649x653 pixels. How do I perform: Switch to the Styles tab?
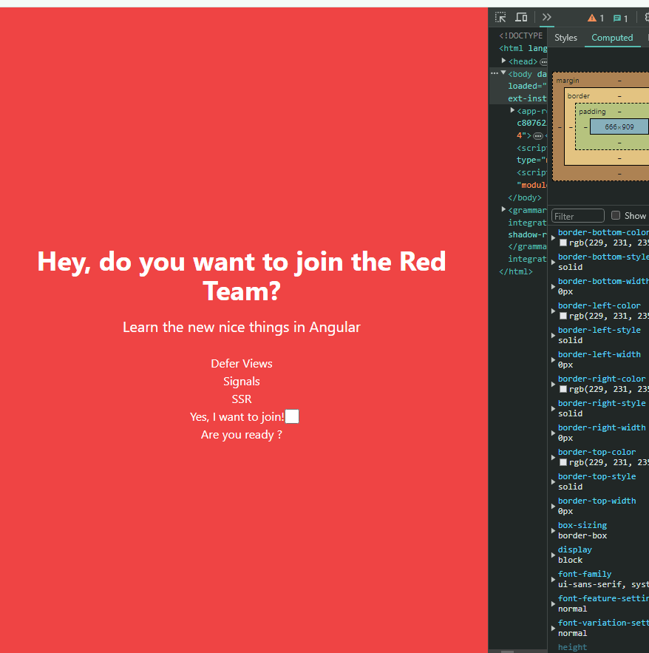(x=565, y=38)
